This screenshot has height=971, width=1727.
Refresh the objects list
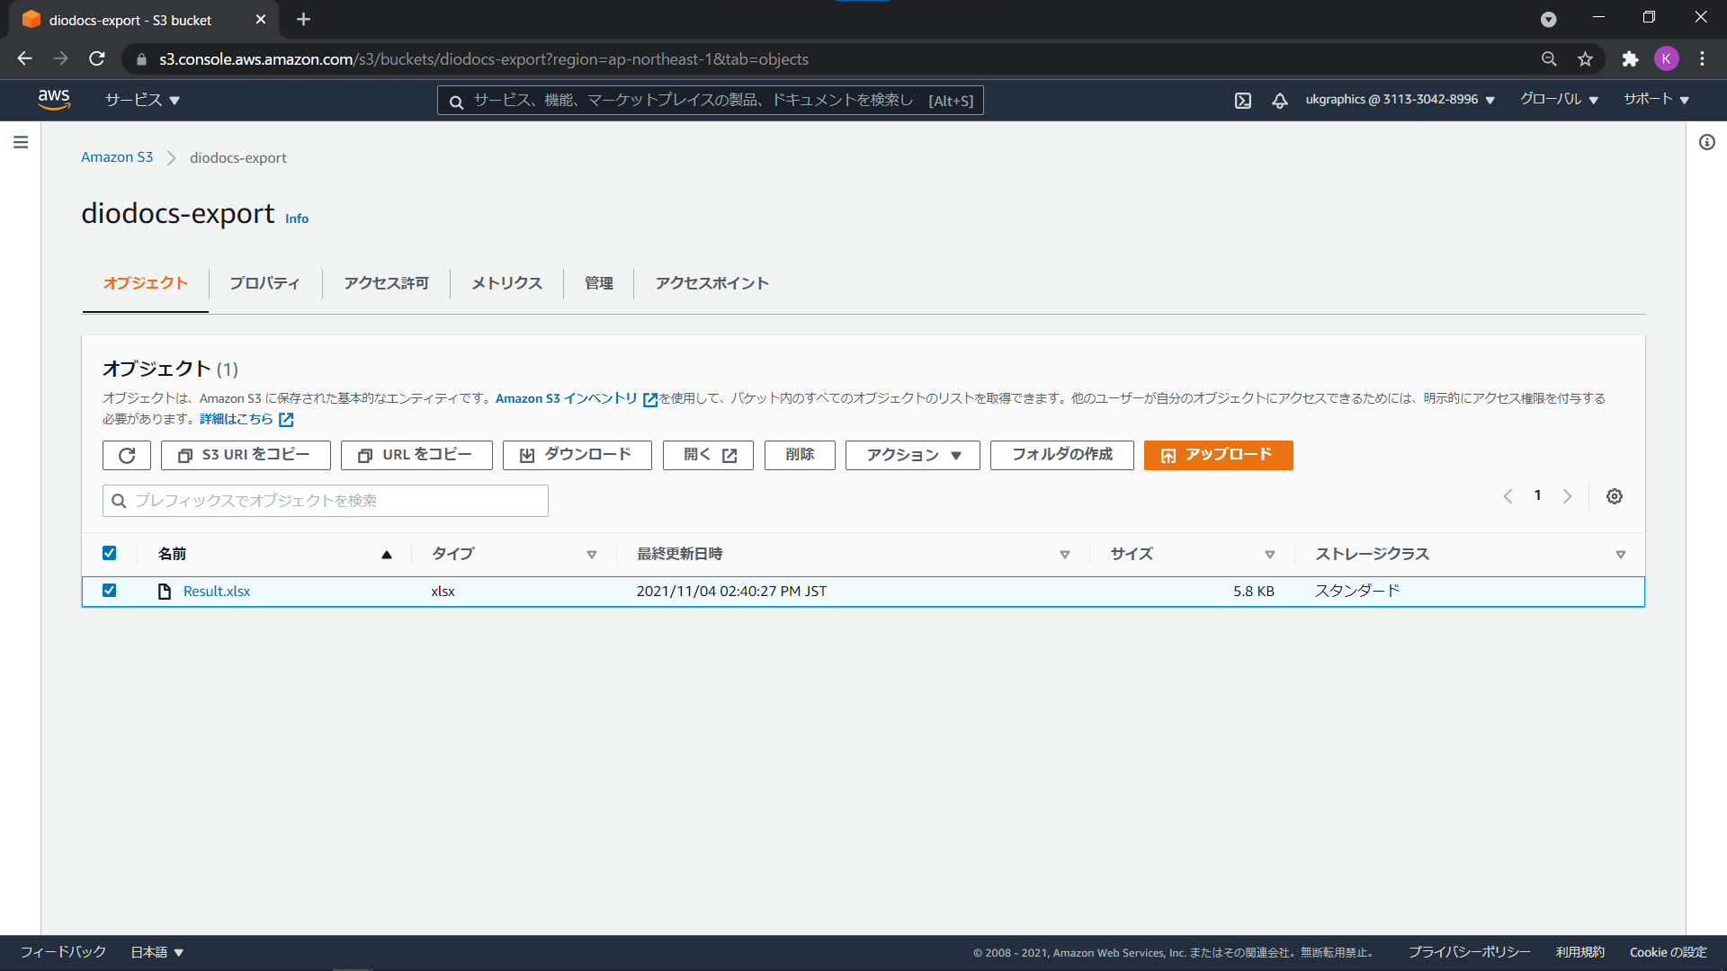coord(127,455)
